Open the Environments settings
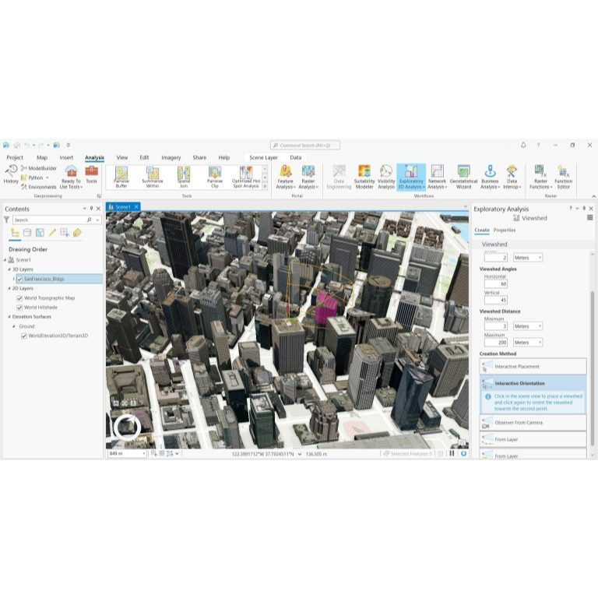This screenshot has height=598, width=598. click(39, 187)
